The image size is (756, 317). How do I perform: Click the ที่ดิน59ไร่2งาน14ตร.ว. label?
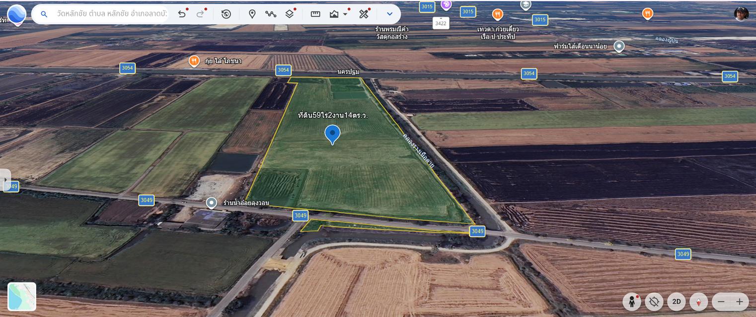coord(333,115)
